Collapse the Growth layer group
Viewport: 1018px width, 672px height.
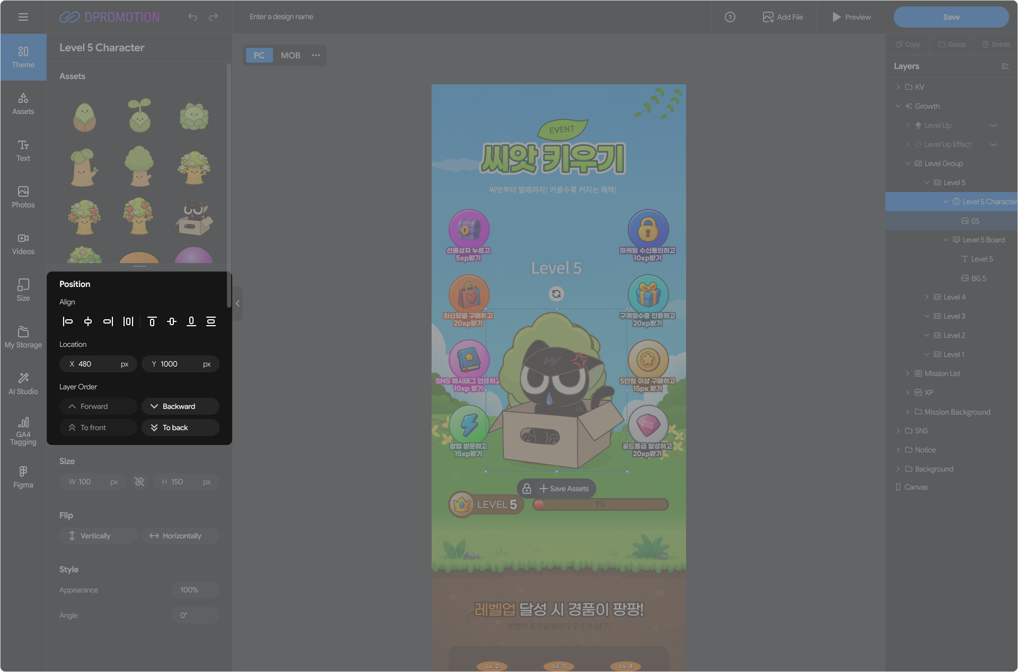(x=898, y=106)
